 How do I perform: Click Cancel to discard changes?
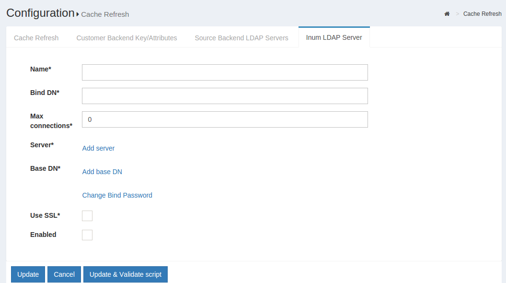64,274
